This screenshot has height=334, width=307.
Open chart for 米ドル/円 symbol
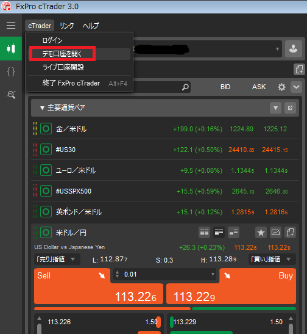point(275,233)
